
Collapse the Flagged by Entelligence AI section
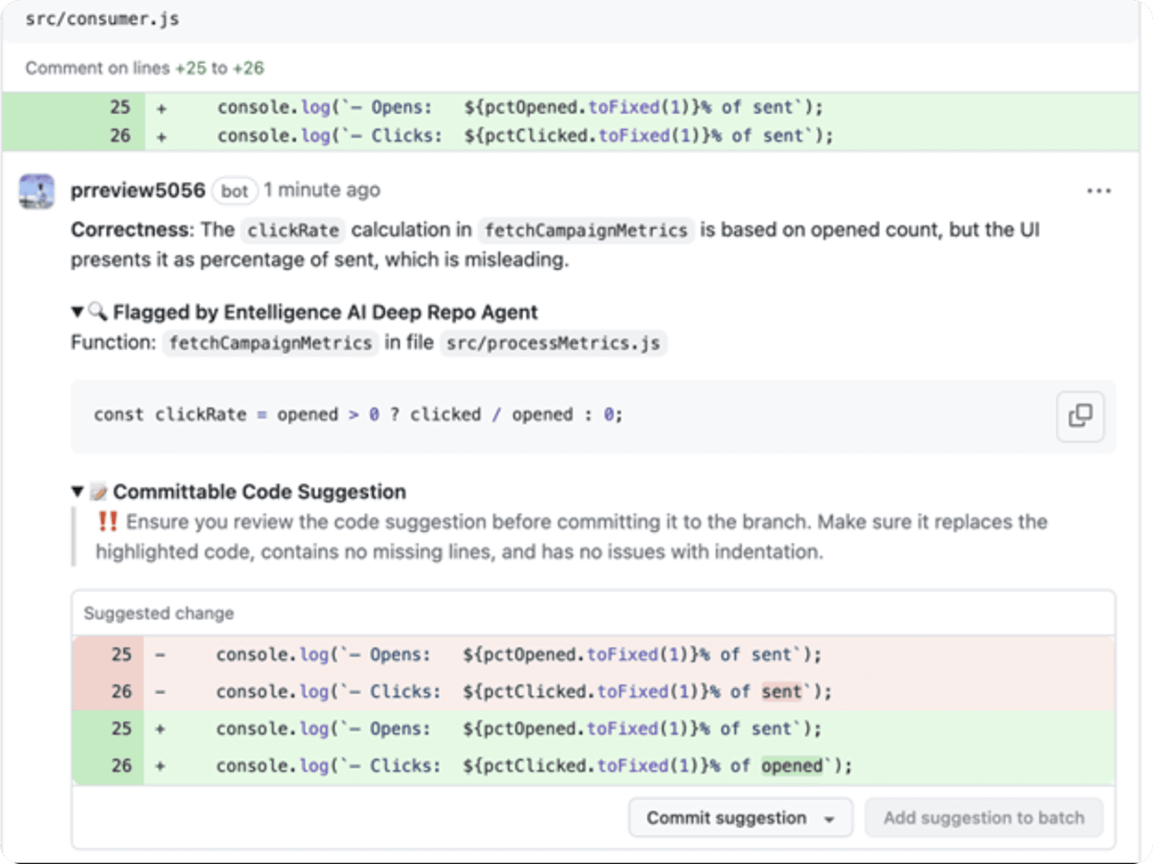[x=78, y=312]
